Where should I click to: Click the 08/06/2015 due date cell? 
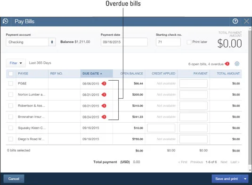[90, 84]
